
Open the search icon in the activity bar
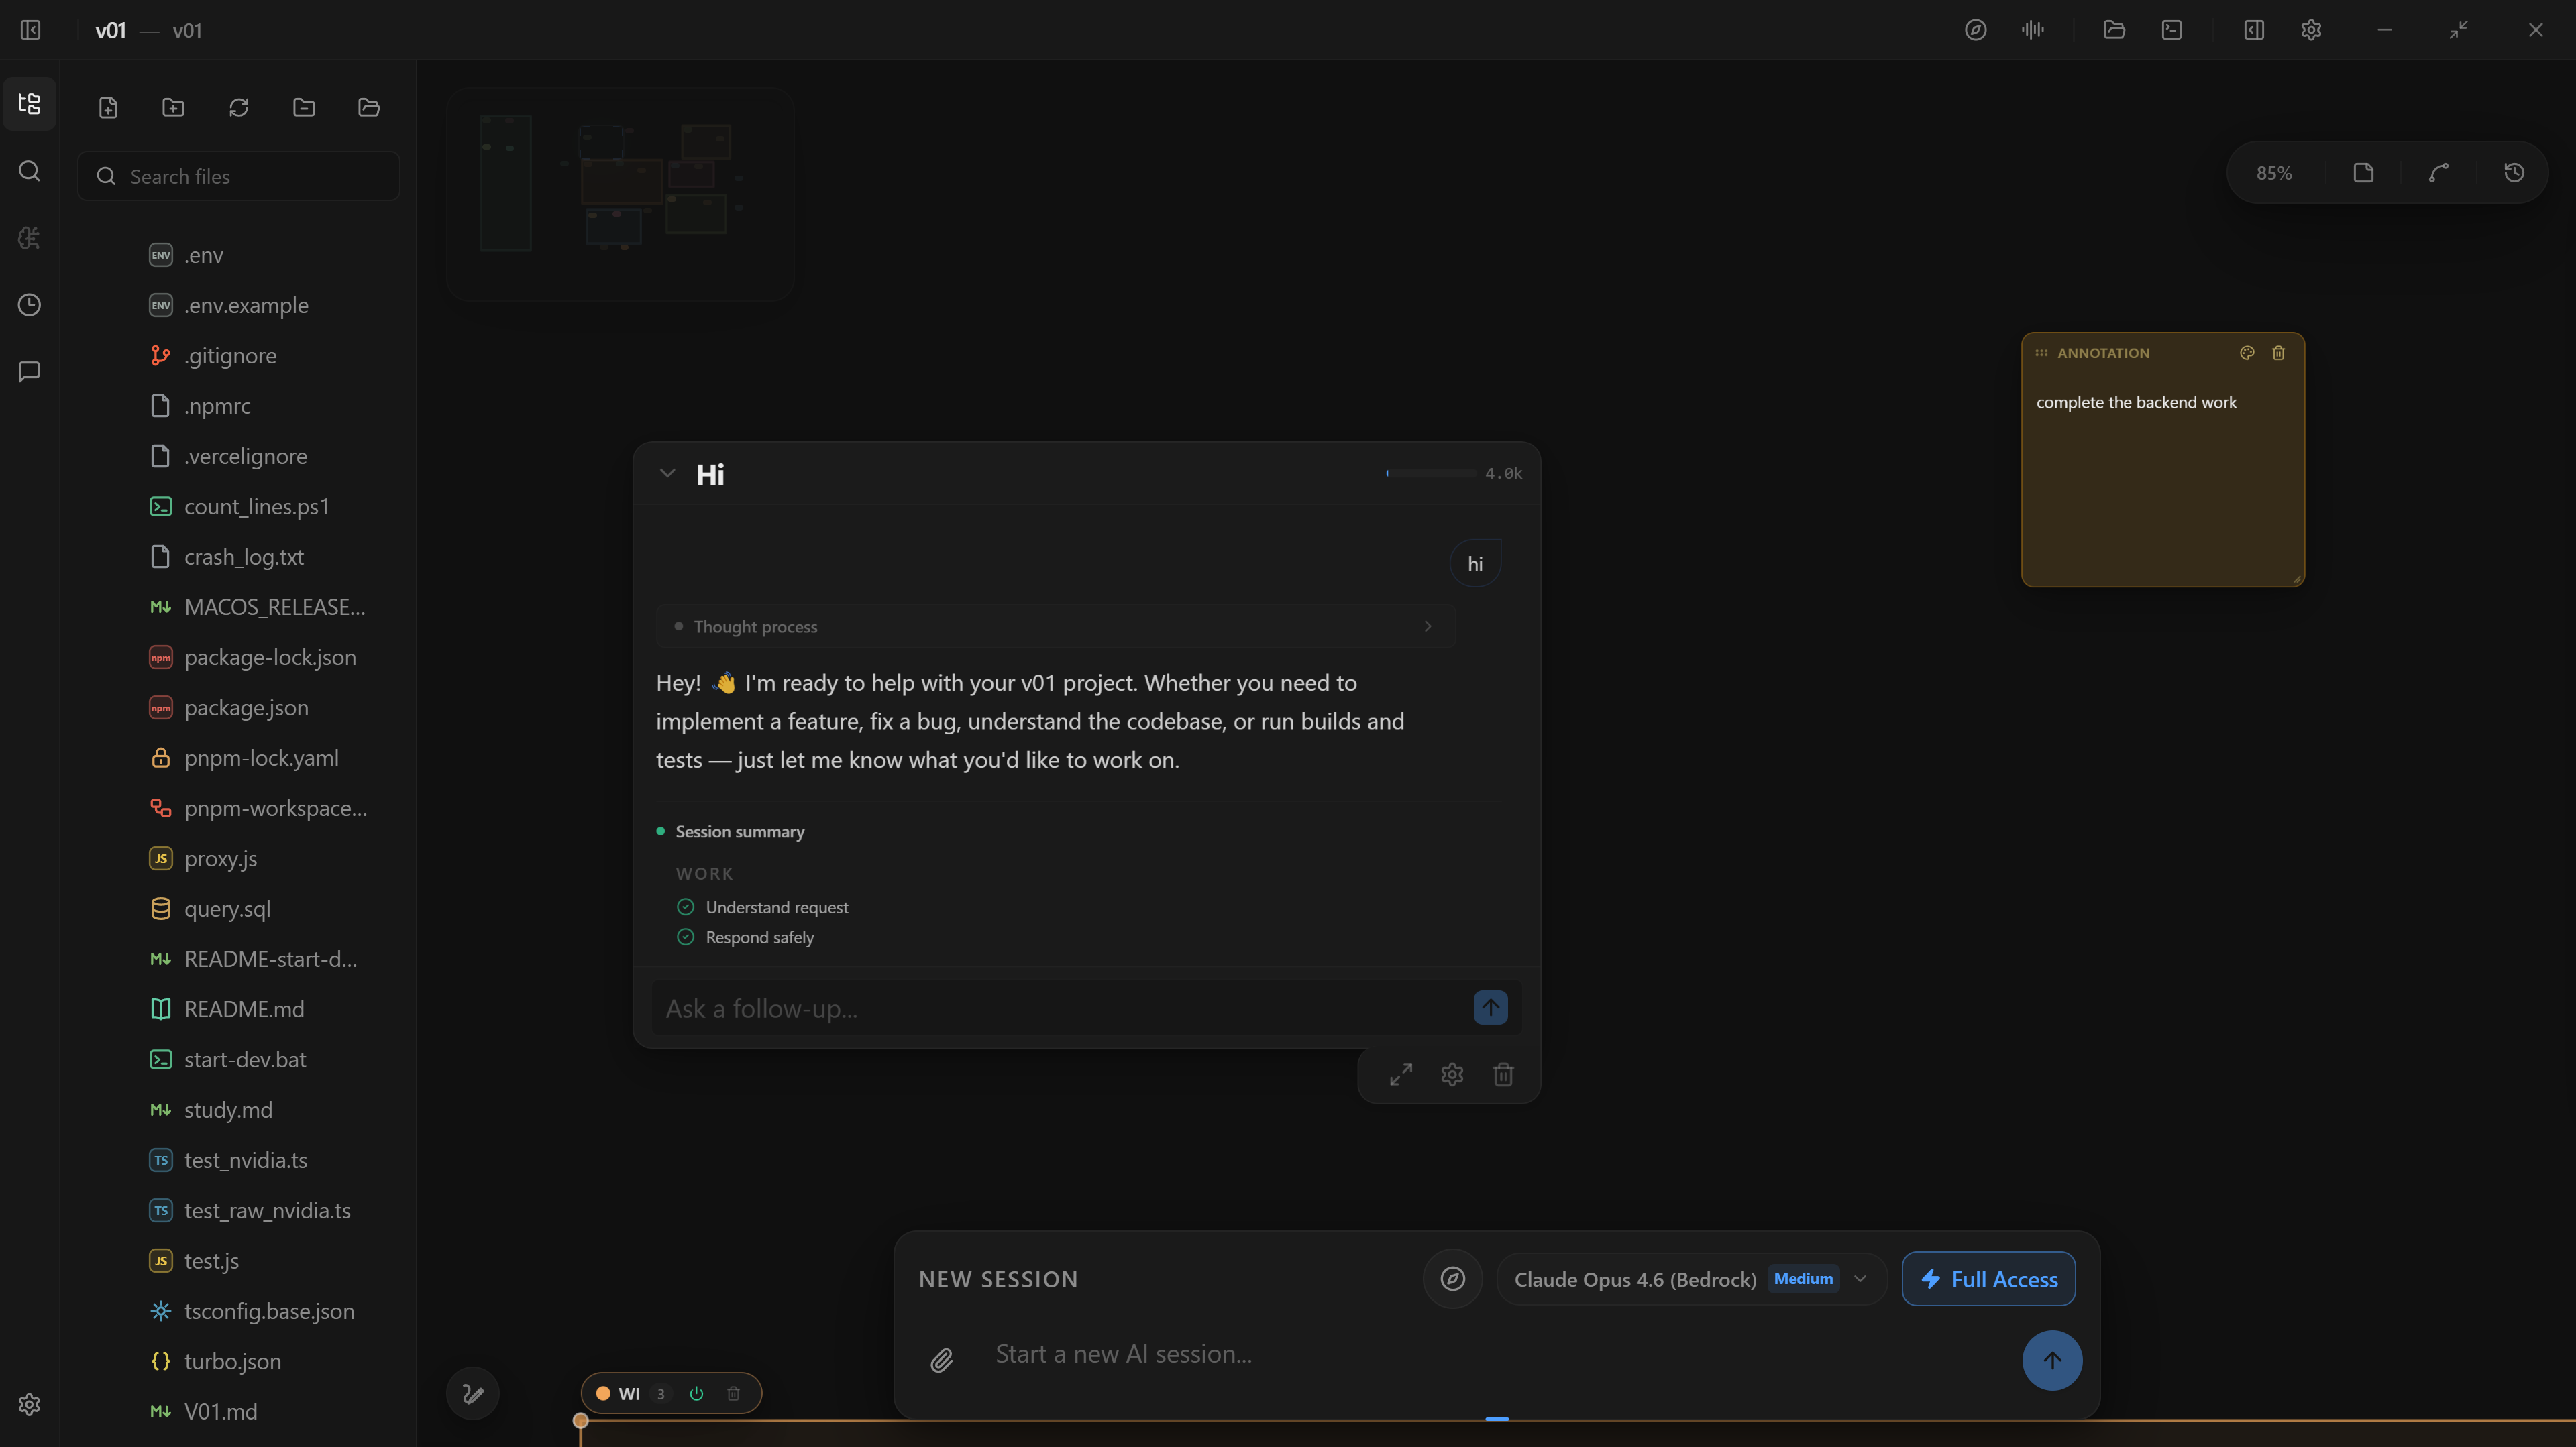(29, 171)
